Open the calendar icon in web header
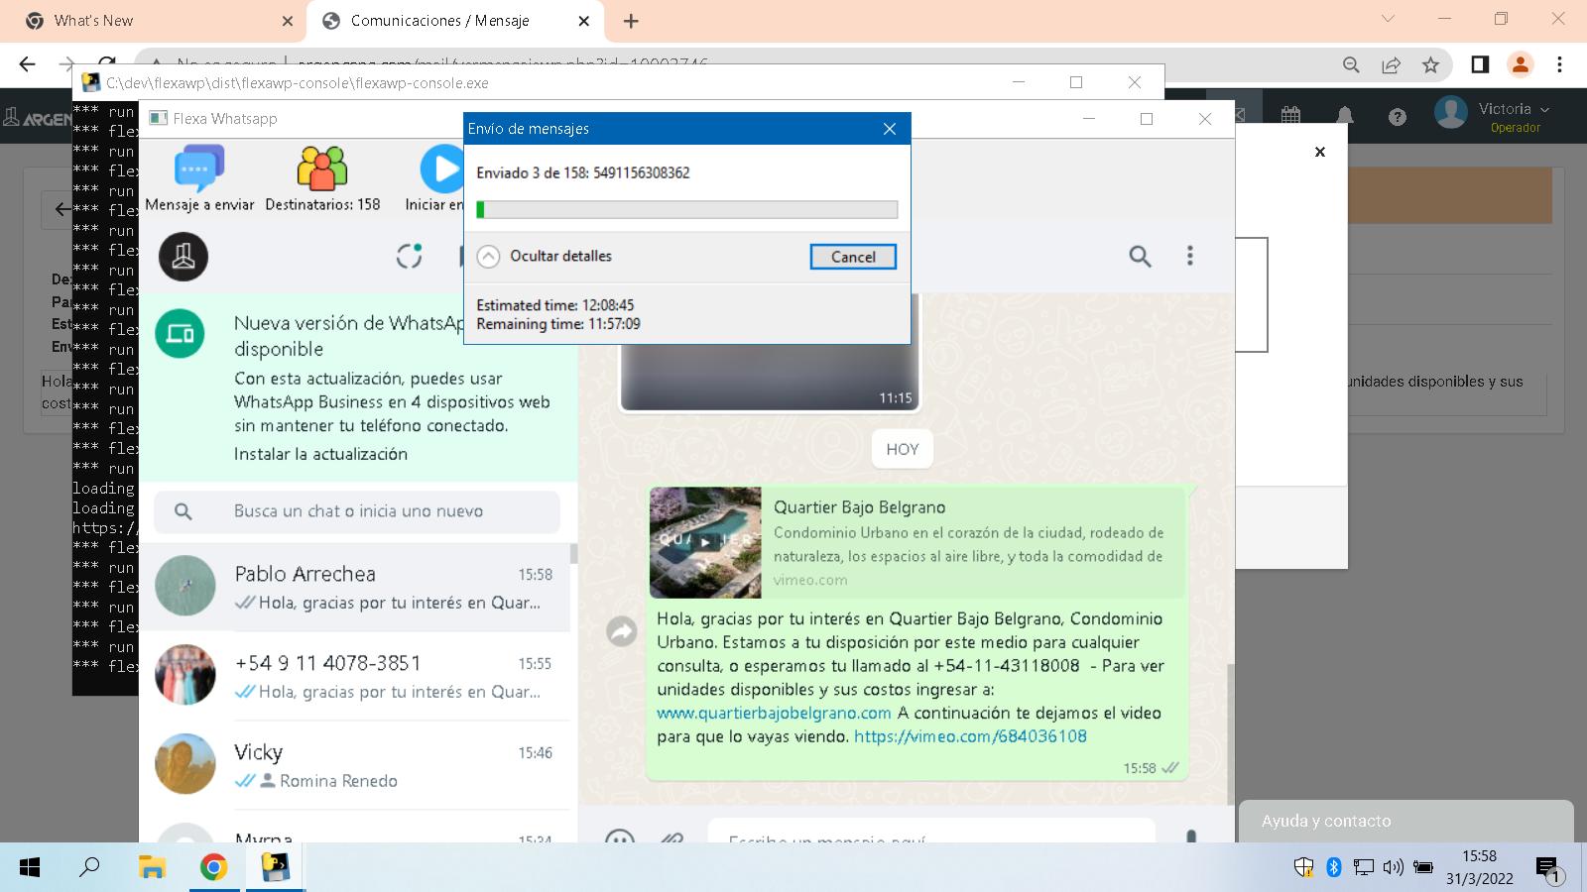 [1290, 115]
